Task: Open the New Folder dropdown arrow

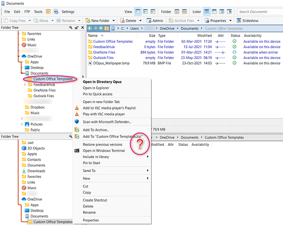Action: (x=113, y=21)
